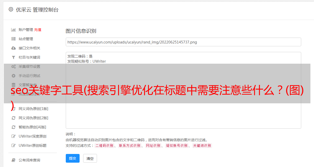Click the 二维码识别 filter tag
Viewport: 314px width, 167px height.
104,146
